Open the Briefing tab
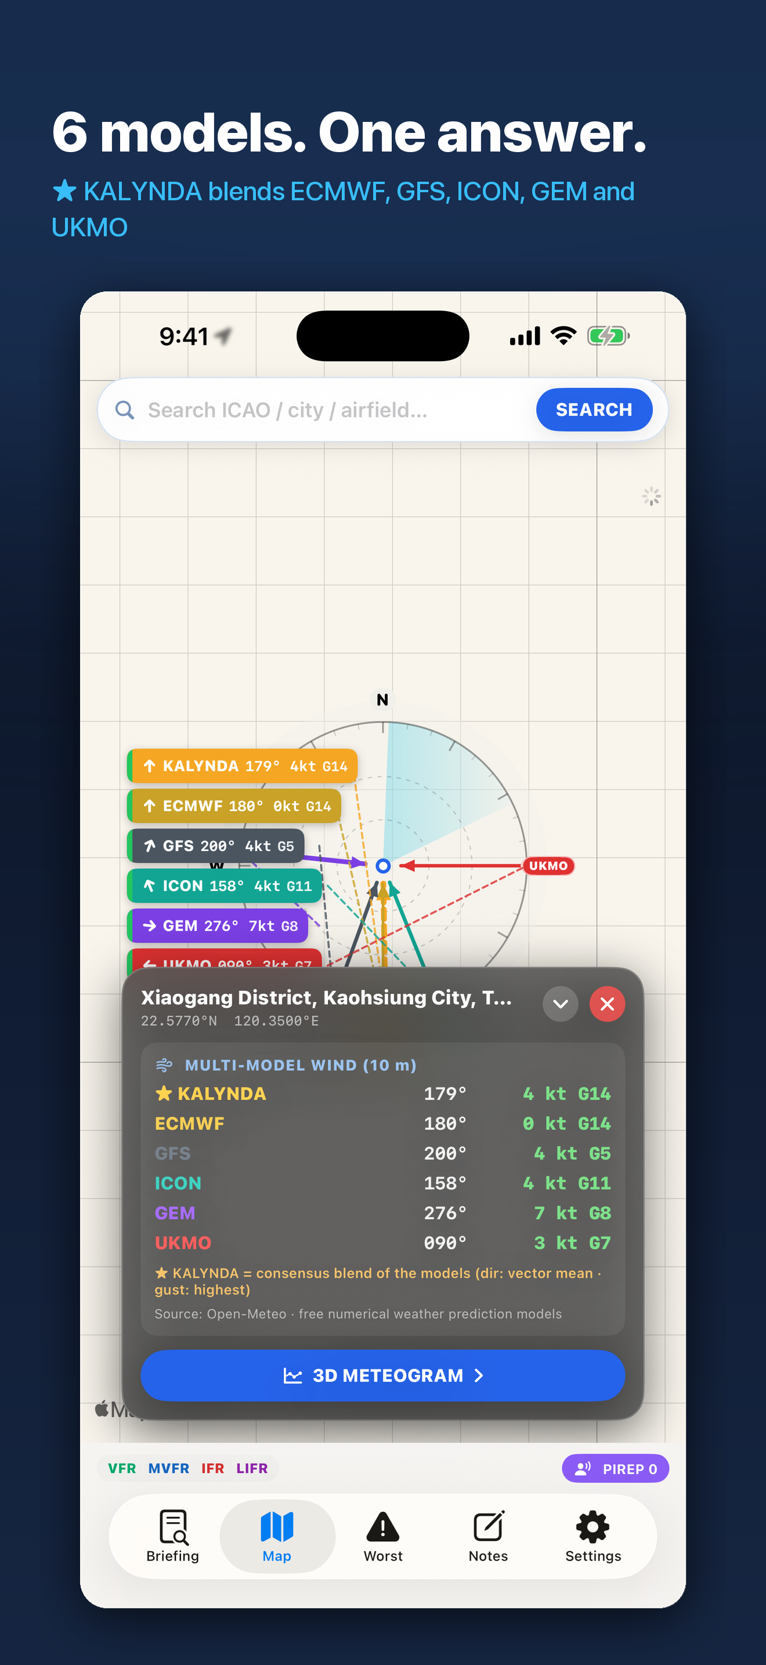The image size is (766, 1665). [x=172, y=1536]
